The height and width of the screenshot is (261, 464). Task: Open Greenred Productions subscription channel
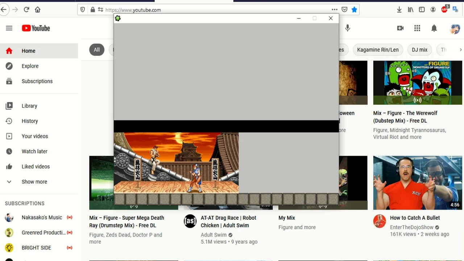pyautogui.click(x=39, y=233)
